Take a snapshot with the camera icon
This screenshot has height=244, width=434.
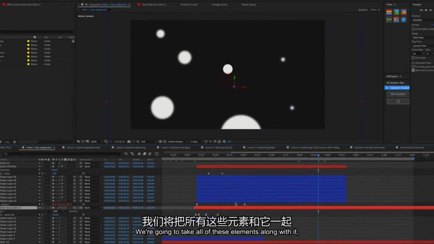129,141
